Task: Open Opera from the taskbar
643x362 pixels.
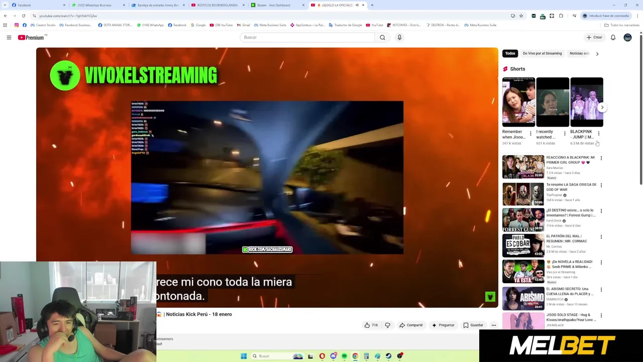Action: (x=322, y=356)
